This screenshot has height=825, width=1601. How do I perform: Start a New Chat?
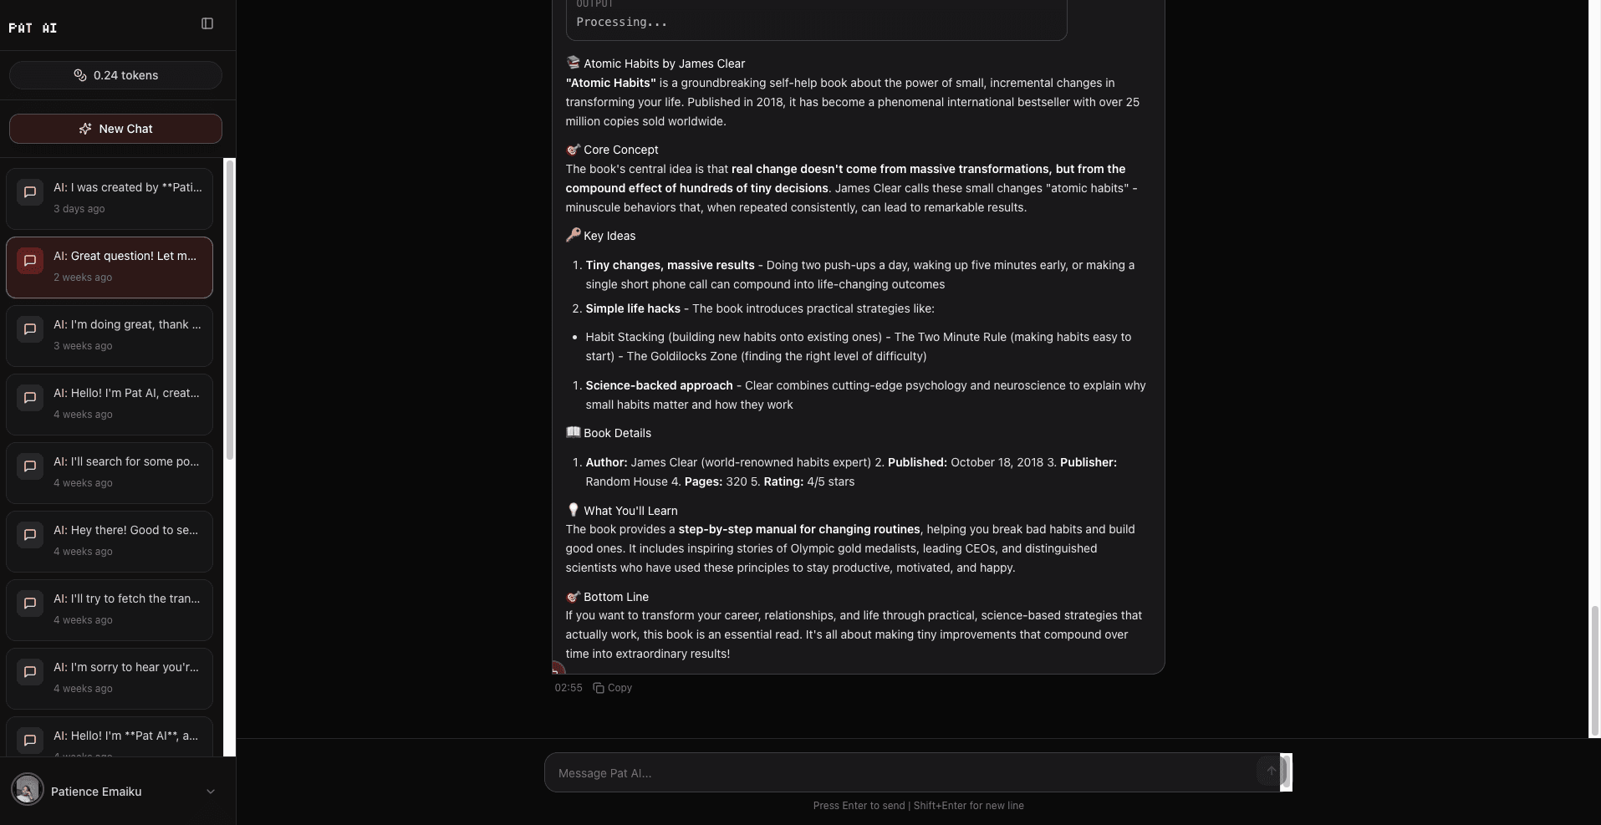pos(115,129)
